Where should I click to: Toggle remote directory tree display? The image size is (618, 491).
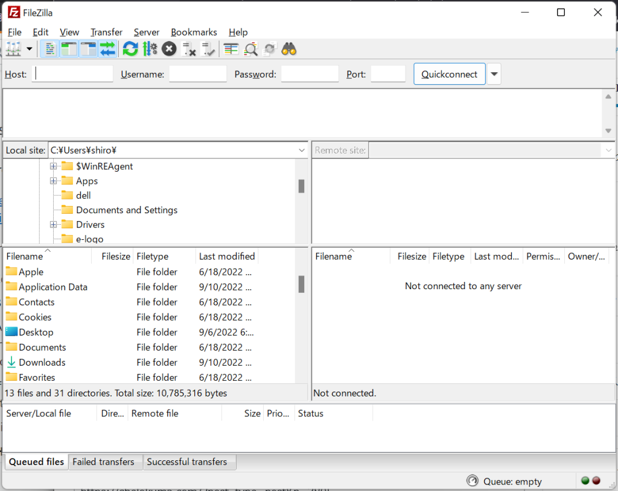[x=89, y=49]
